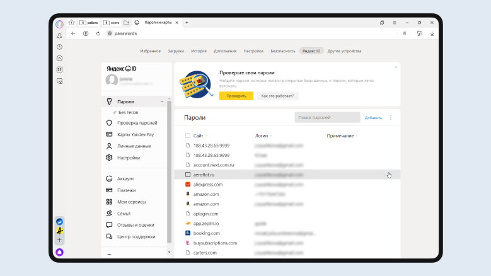Open the notifications bell in the sidebar
The image size is (491, 276).
click(59, 35)
